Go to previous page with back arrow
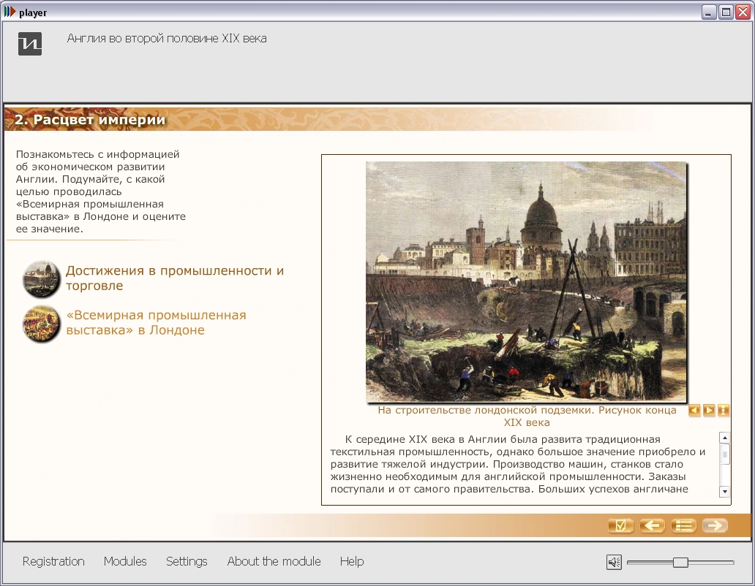 [x=652, y=525]
